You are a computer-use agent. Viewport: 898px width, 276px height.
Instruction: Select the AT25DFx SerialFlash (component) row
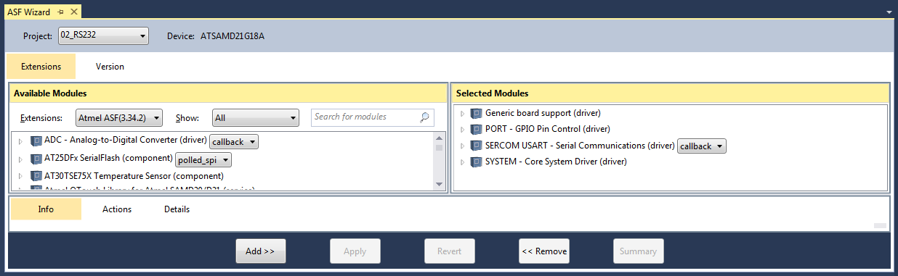click(109, 159)
